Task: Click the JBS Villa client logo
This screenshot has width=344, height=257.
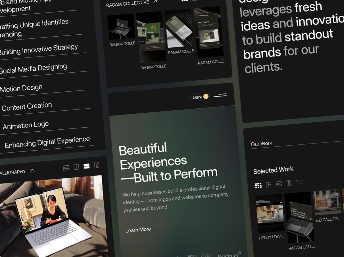Action: [200, 256]
